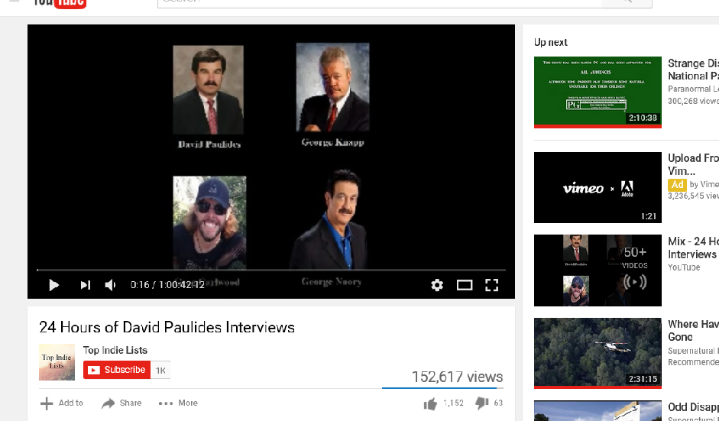719x421 pixels.
Task: Open the green PG rating thumbnail video
Action: tap(598, 92)
